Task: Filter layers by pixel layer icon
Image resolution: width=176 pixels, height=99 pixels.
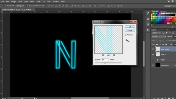Action: point(163,33)
